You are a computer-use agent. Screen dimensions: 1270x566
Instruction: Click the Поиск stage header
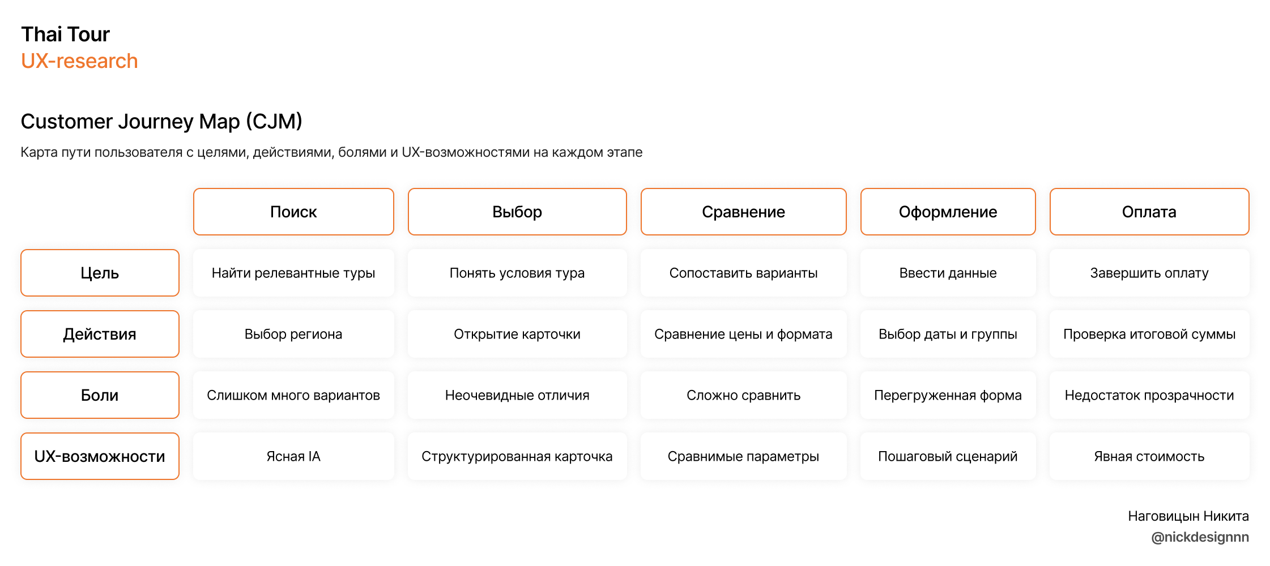(x=293, y=212)
